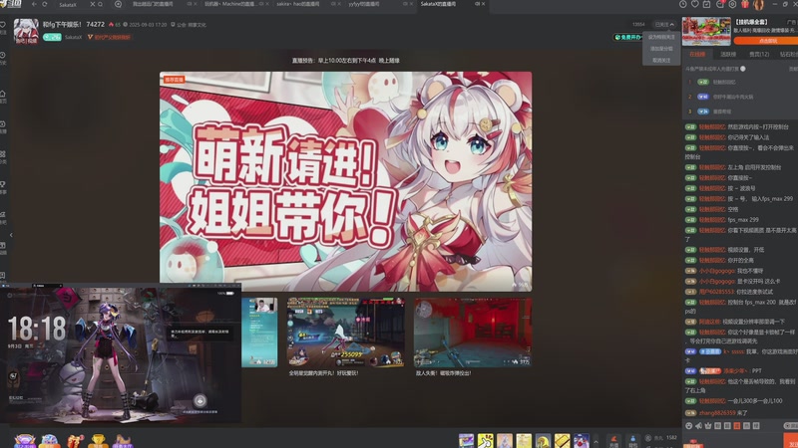798x448 pixels.
Task: Click the search magnifier in the top bar
Action: (100, 4)
